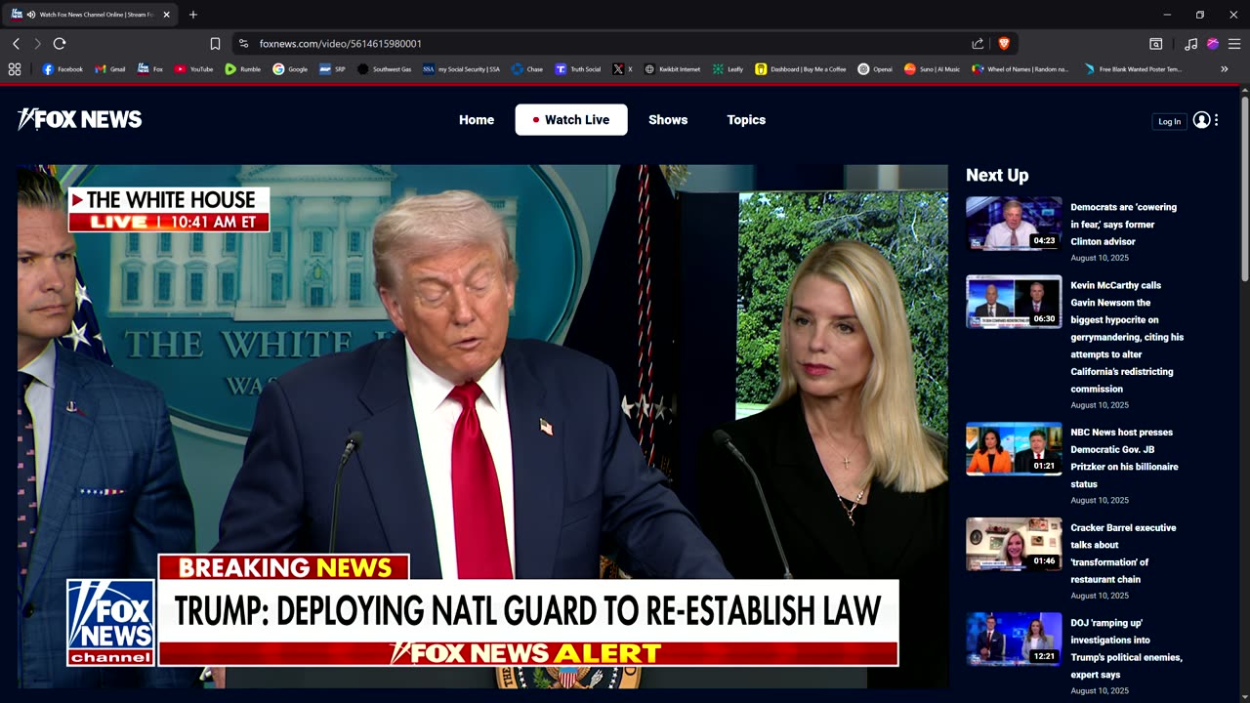The image size is (1250, 703).
Task: Open the Suno AI Music bookmark
Action: tap(932, 69)
